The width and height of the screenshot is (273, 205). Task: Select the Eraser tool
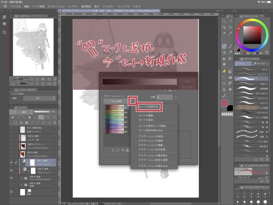pyautogui.click(x=224, y=64)
